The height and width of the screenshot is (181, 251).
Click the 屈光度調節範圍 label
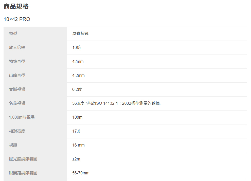coord(23,159)
